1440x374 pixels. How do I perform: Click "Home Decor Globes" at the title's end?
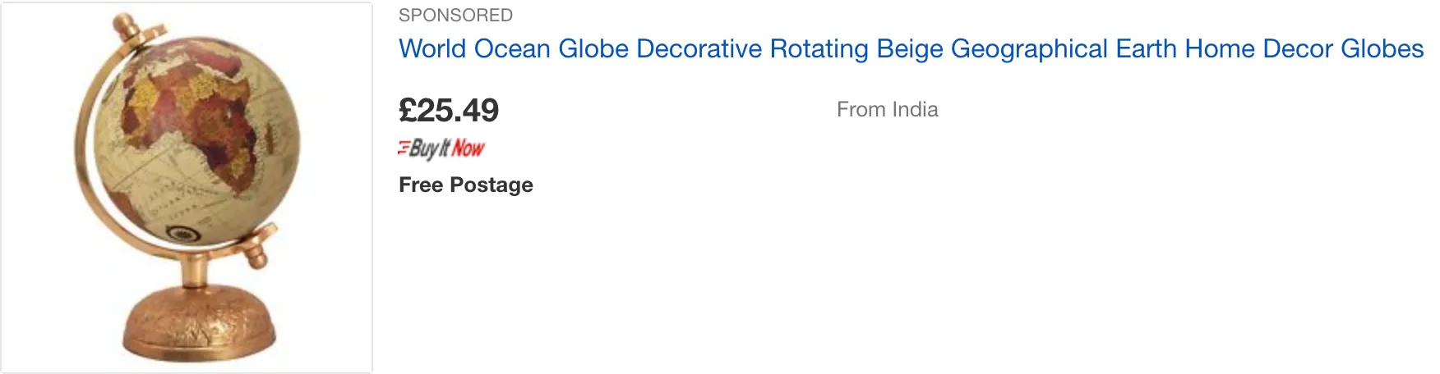(1304, 49)
